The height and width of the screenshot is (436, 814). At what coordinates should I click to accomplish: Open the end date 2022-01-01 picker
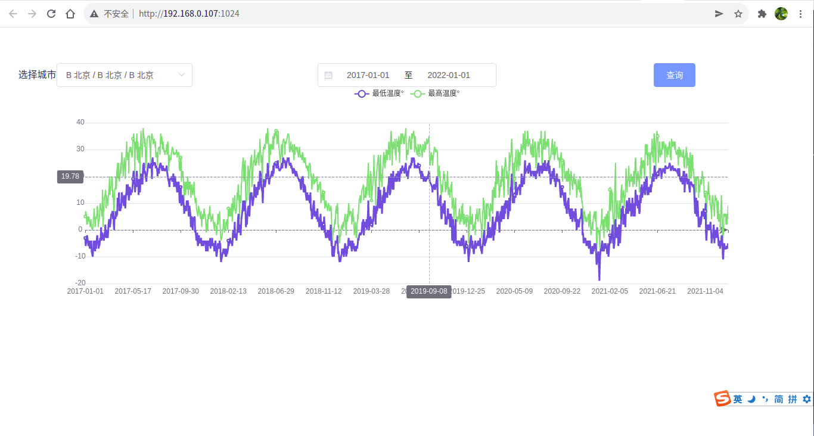click(x=449, y=75)
